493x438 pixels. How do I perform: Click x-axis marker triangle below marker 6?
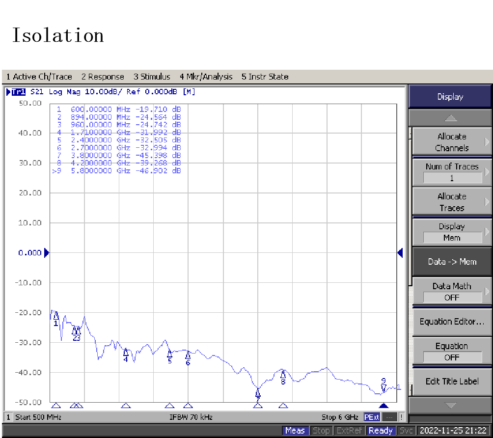pos(188,405)
